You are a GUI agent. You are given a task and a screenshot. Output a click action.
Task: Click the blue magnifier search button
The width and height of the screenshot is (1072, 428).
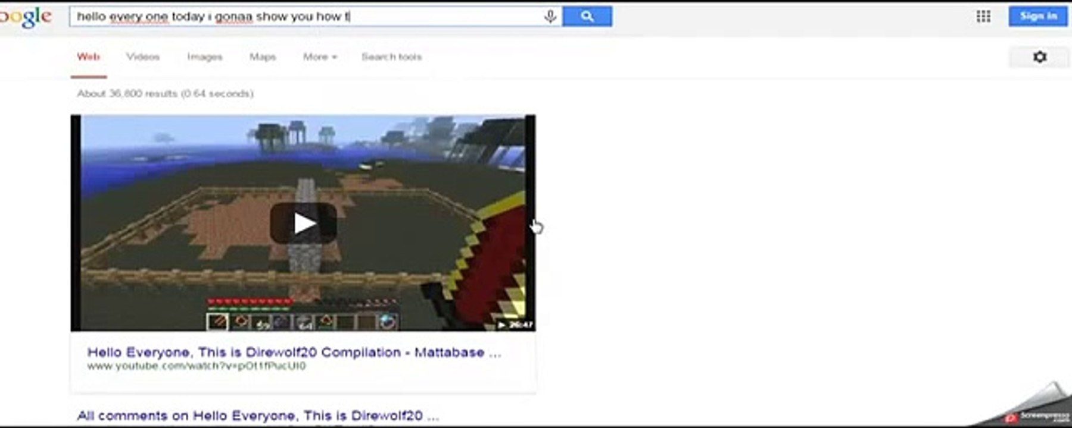[x=587, y=16]
